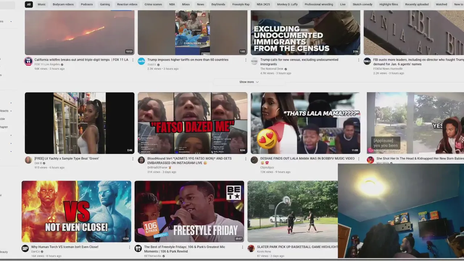Select the Reaction videos filter chip
This screenshot has width=464, height=261.
point(127,4)
